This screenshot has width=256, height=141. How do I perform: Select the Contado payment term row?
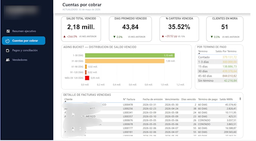tap(217, 57)
